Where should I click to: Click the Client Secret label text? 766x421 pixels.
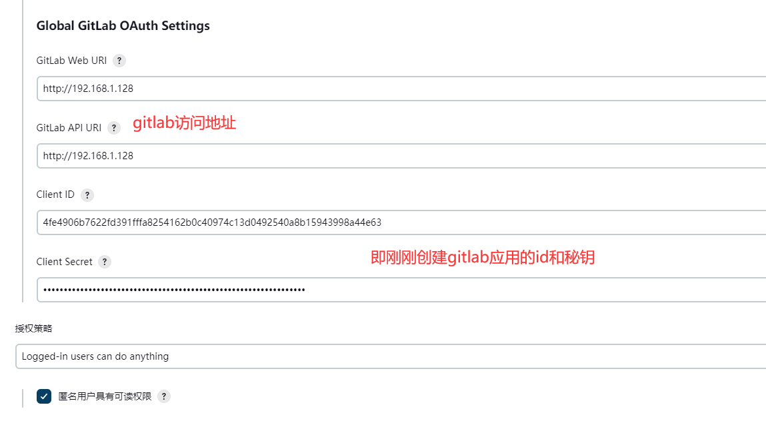click(64, 262)
